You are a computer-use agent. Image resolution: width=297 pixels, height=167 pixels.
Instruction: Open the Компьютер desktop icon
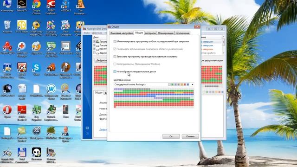click(x=7, y=6)
